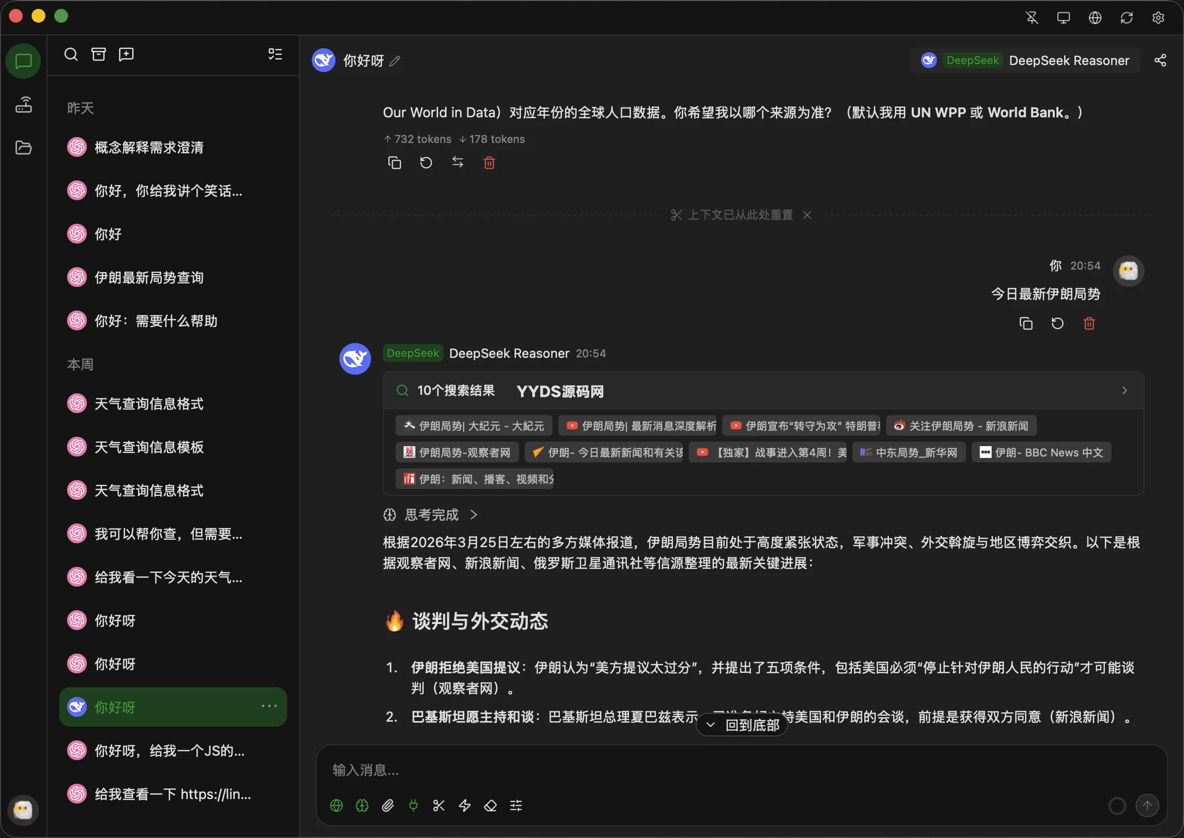Viewport: 1184px width, 838px height.
Task: Start a new chat with plus icon
Action: pos(126,54)
